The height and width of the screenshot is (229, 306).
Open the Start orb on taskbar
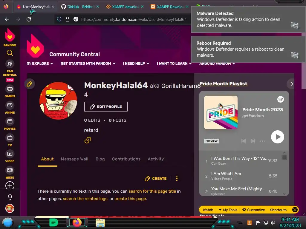coord(7,222)
